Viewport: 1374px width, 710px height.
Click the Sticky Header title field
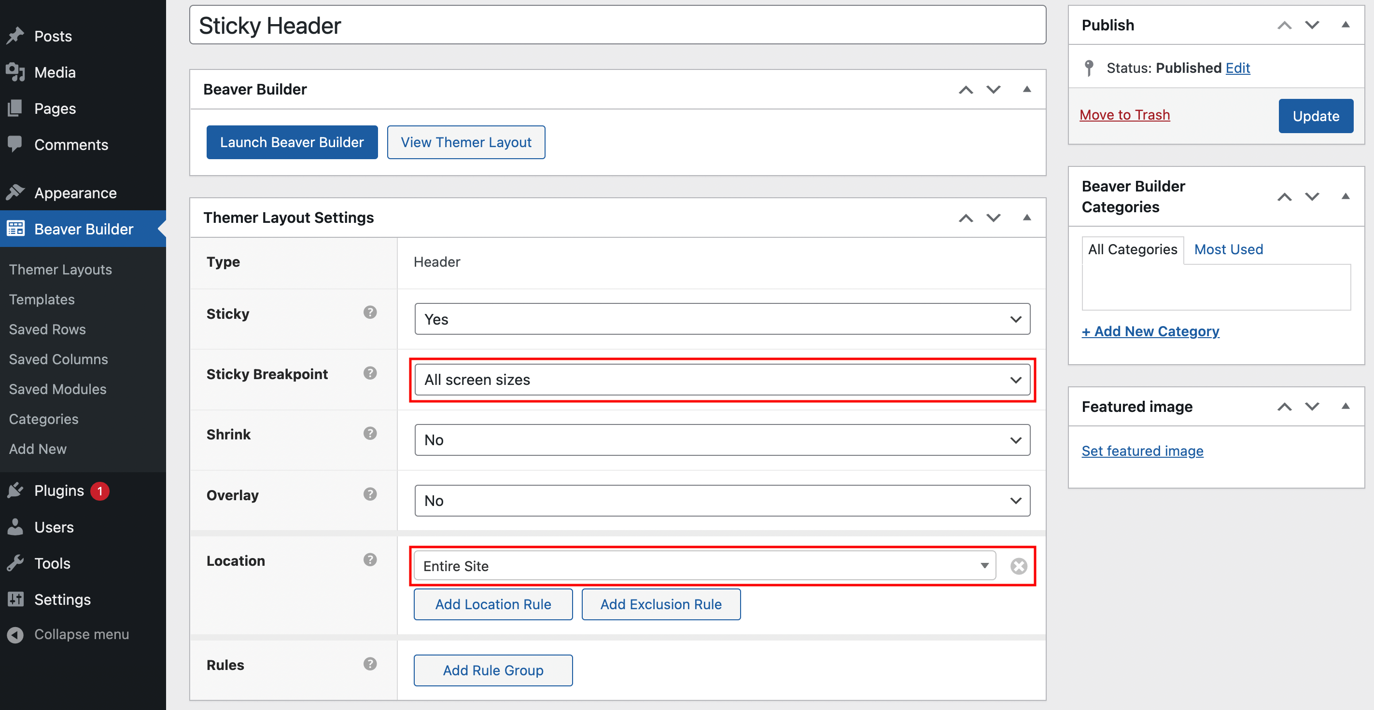pyautogui.click(x=617, y=25)
